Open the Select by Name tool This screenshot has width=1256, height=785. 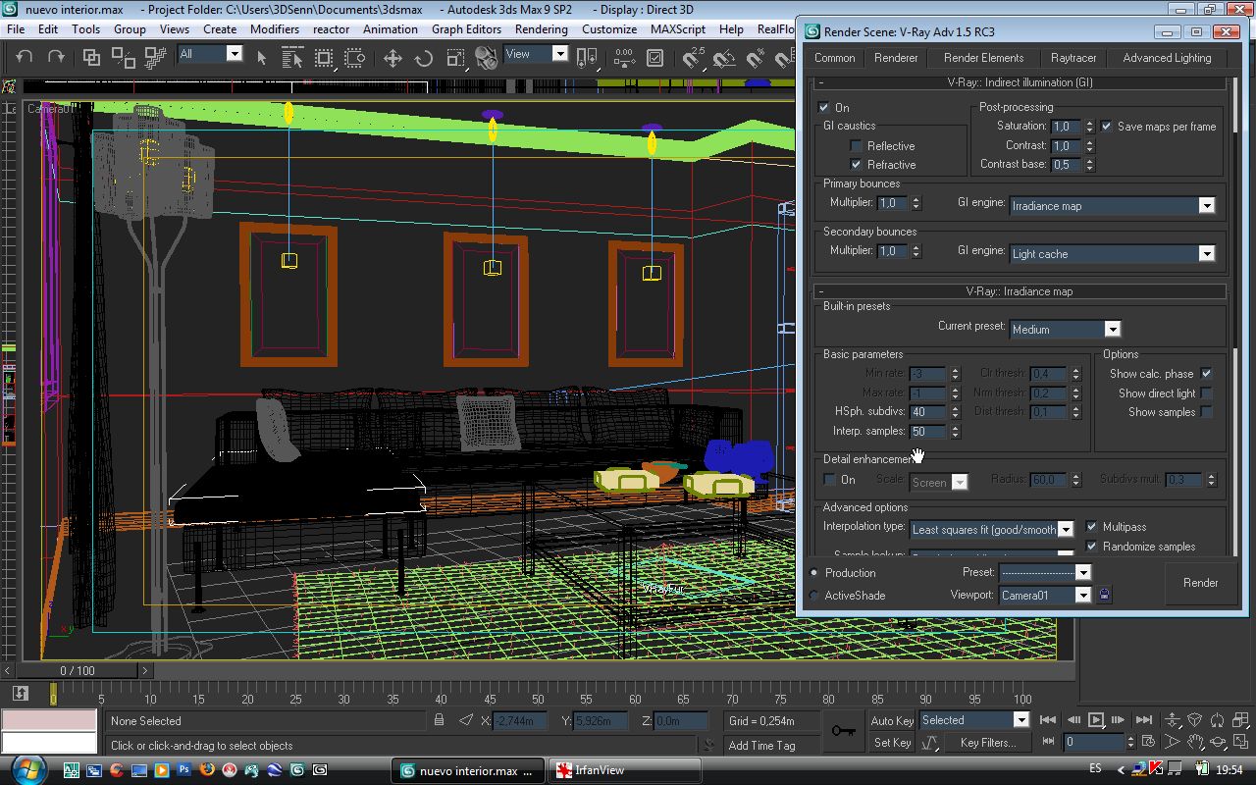pos(292,58)
